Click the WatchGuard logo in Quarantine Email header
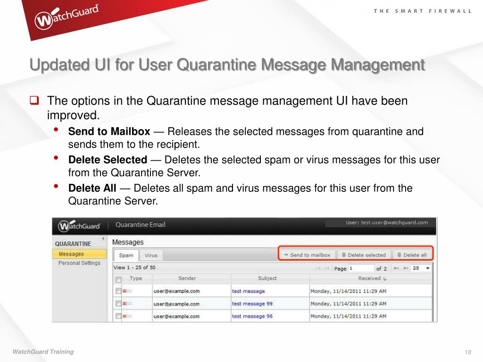This screenshot has width=483, height=362. tap(79, 226)
